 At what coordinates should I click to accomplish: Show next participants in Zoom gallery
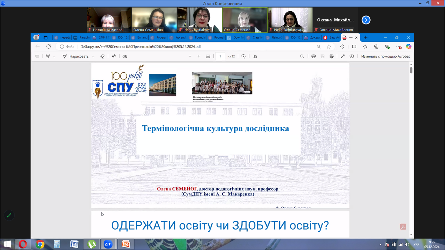click(x=366, y=20)
